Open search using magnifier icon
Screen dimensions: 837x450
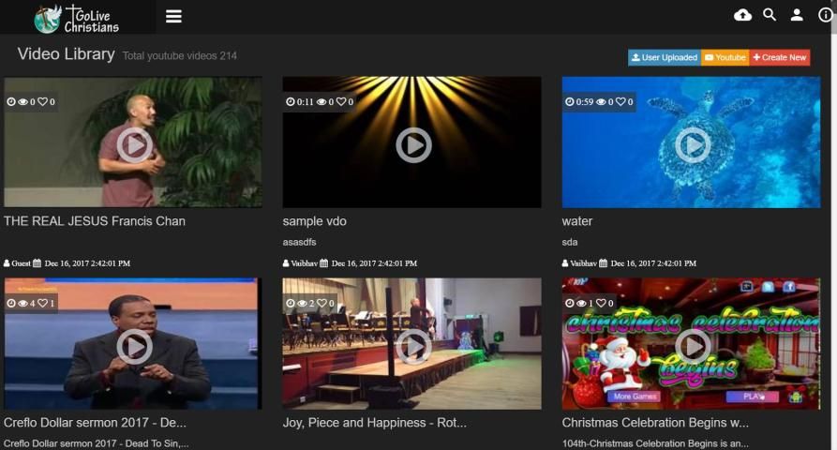tap(770, 15)
